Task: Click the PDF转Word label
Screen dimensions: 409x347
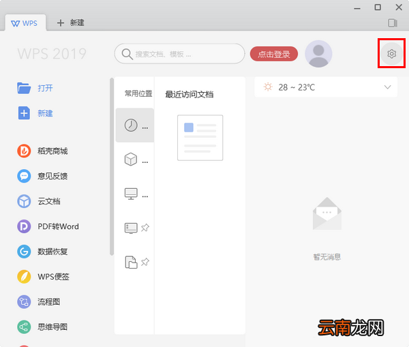Action: [58, 226]
